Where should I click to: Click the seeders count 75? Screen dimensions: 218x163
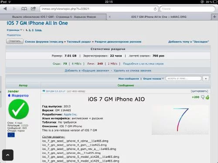[65, 63]
